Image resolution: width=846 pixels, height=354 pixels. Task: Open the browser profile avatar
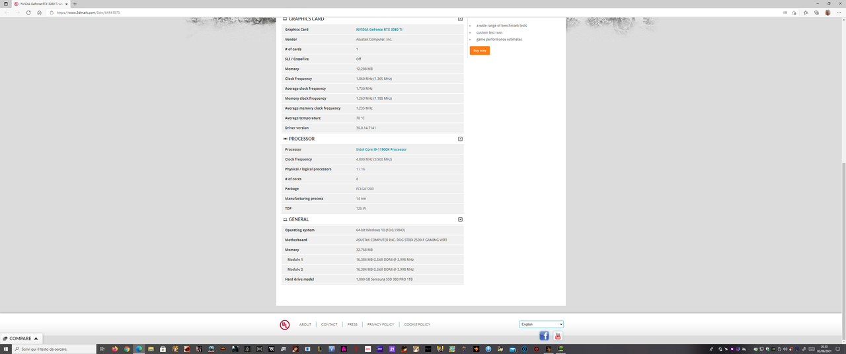(x=827, y=13)
